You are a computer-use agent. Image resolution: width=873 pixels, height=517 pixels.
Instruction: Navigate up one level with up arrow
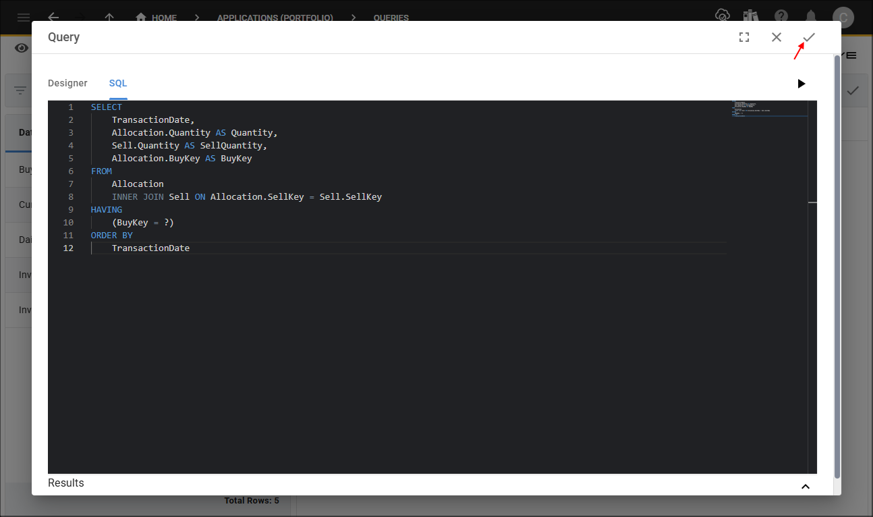click(x=110, y=18)
